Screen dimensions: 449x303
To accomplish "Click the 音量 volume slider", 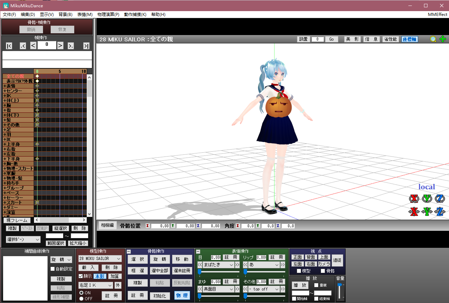I will [x=340, y=291].
